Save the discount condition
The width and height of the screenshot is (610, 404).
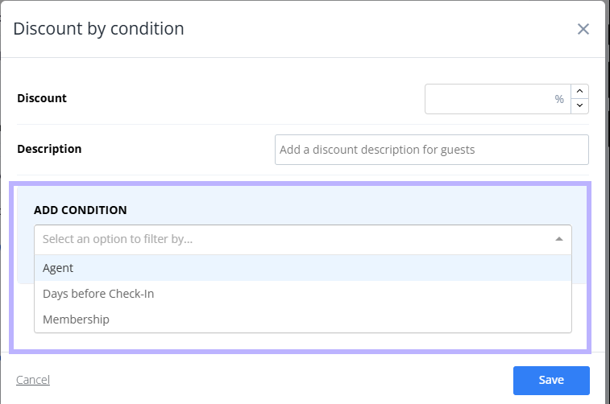coord(551,381)
